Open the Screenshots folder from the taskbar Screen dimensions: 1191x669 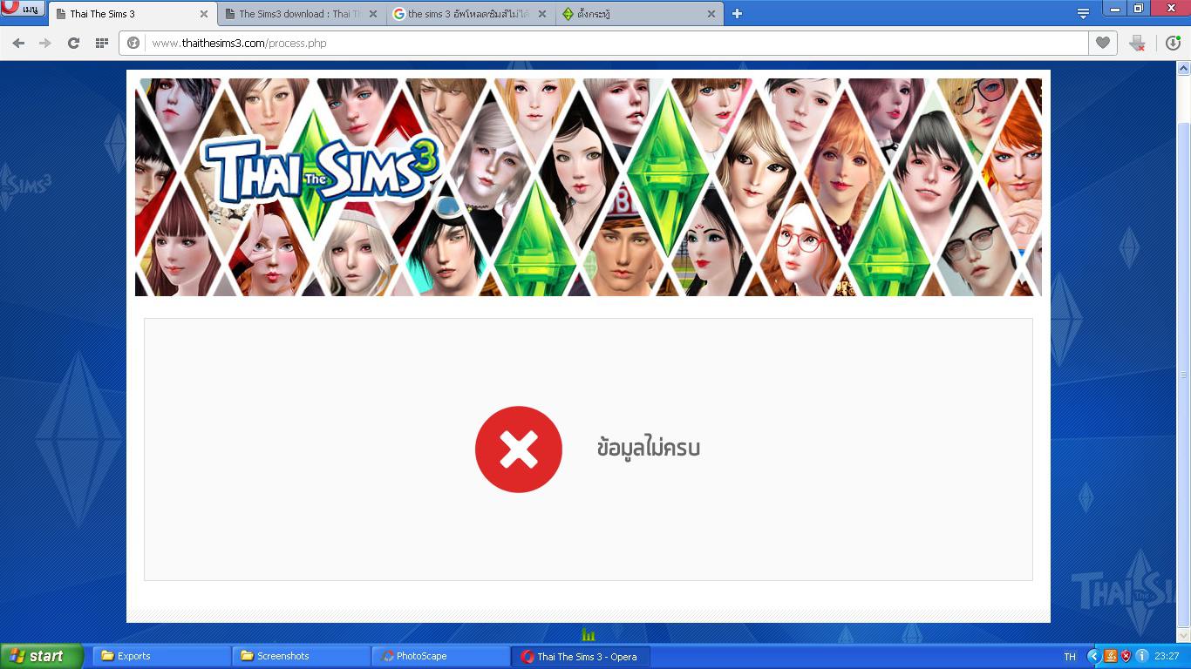[301, 656]
